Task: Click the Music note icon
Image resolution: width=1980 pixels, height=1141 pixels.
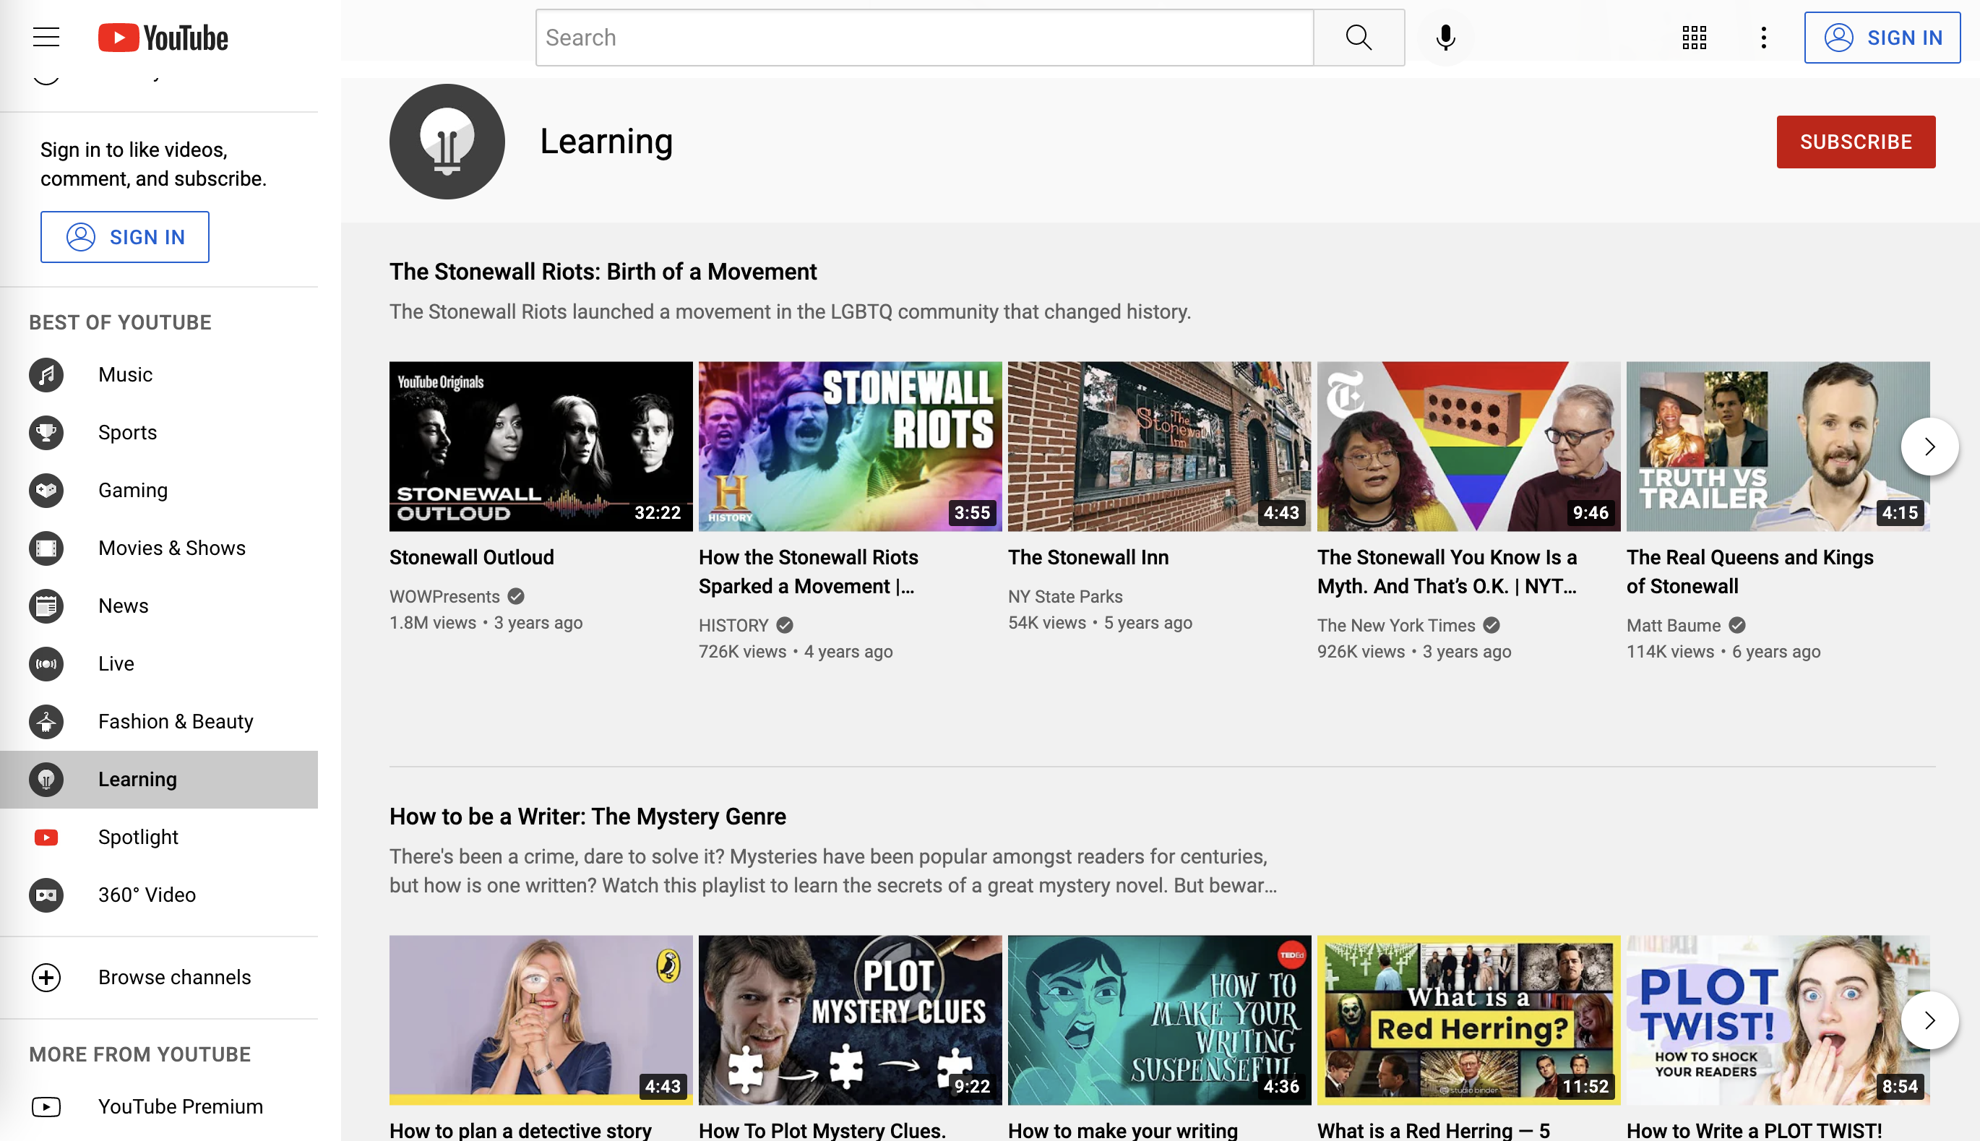Action: point(46,374)
